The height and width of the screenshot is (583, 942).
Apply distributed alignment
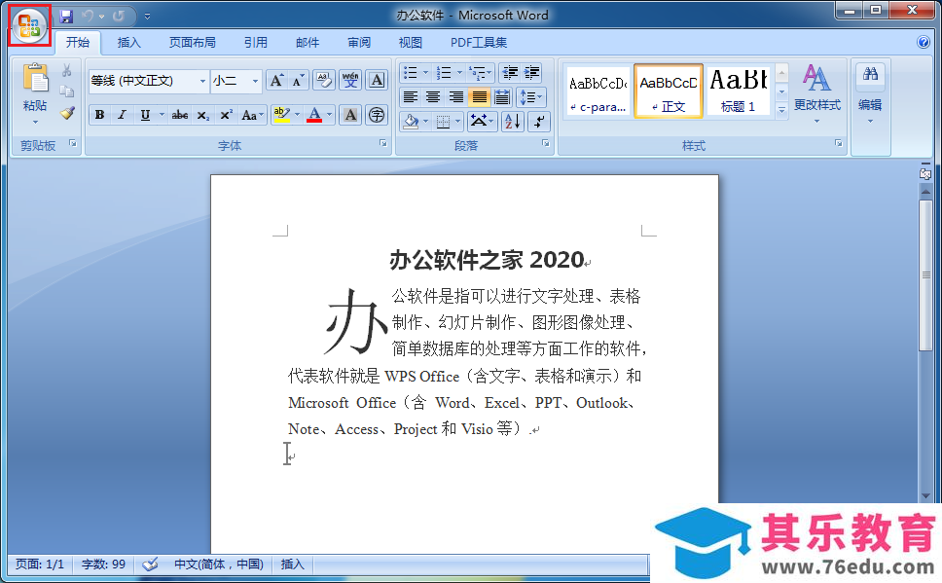tap(501, 96)
